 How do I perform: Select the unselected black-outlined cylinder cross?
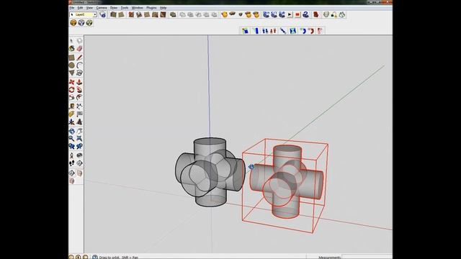pyautogui.click(x=210, y=173)
